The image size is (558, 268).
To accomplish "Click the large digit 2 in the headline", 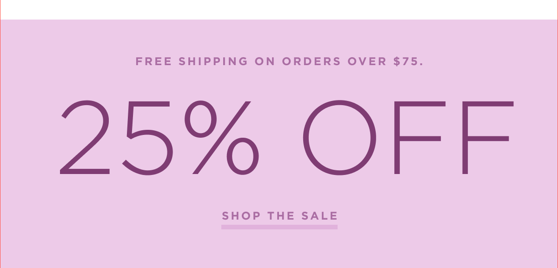I will tap(86, 138).
